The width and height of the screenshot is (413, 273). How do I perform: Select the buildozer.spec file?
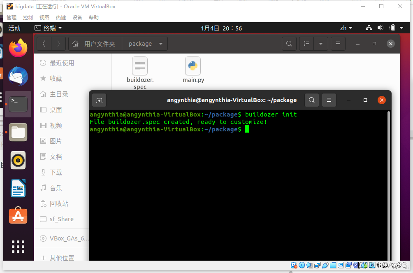[140, 73]
